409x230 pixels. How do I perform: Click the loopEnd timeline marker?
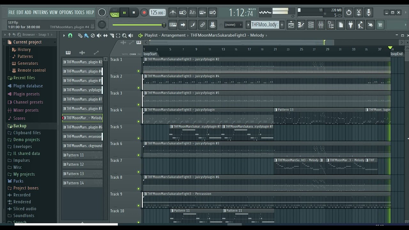point(397,54)
